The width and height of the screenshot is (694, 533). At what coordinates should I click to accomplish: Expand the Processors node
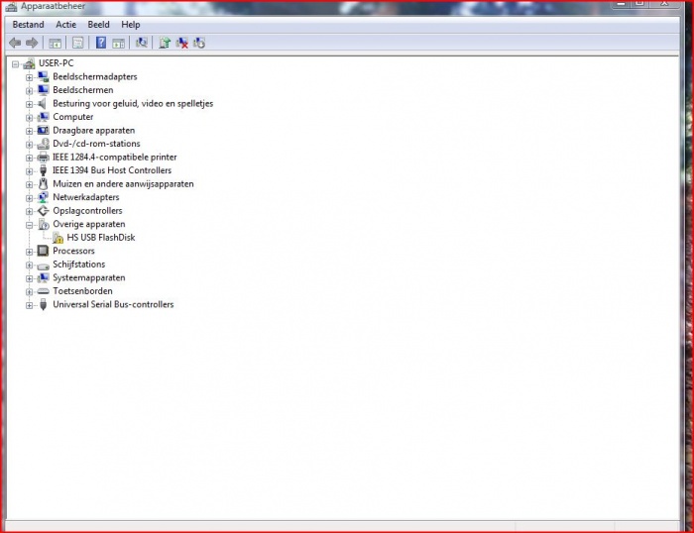[29, 252]
